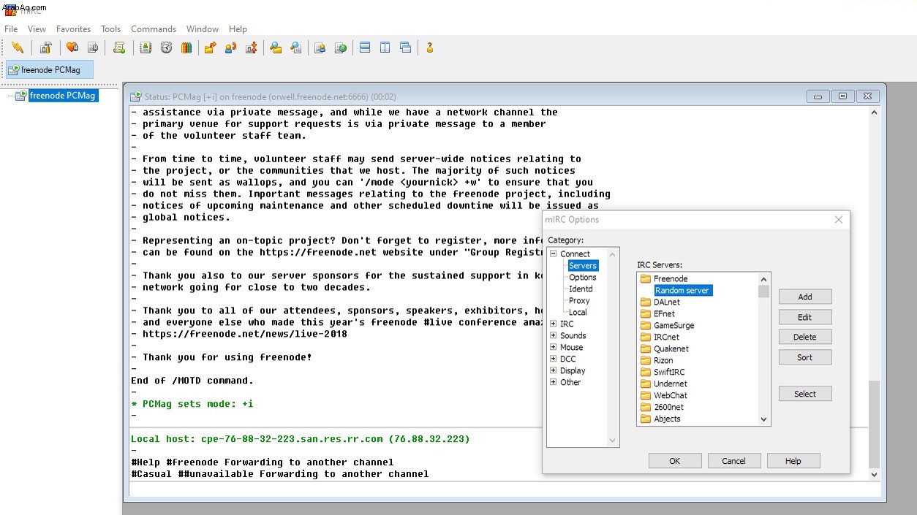Tile windows horizontally from the toolbar
This screenshot has width=917, height=515.
tap(365, 48)
